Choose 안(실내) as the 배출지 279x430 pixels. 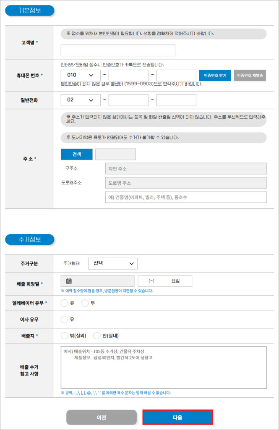(x=97, y=336)
